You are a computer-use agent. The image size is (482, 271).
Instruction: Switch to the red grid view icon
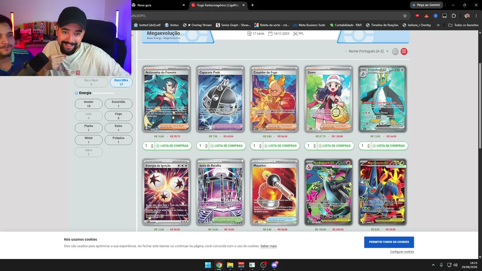coord(404,52)
